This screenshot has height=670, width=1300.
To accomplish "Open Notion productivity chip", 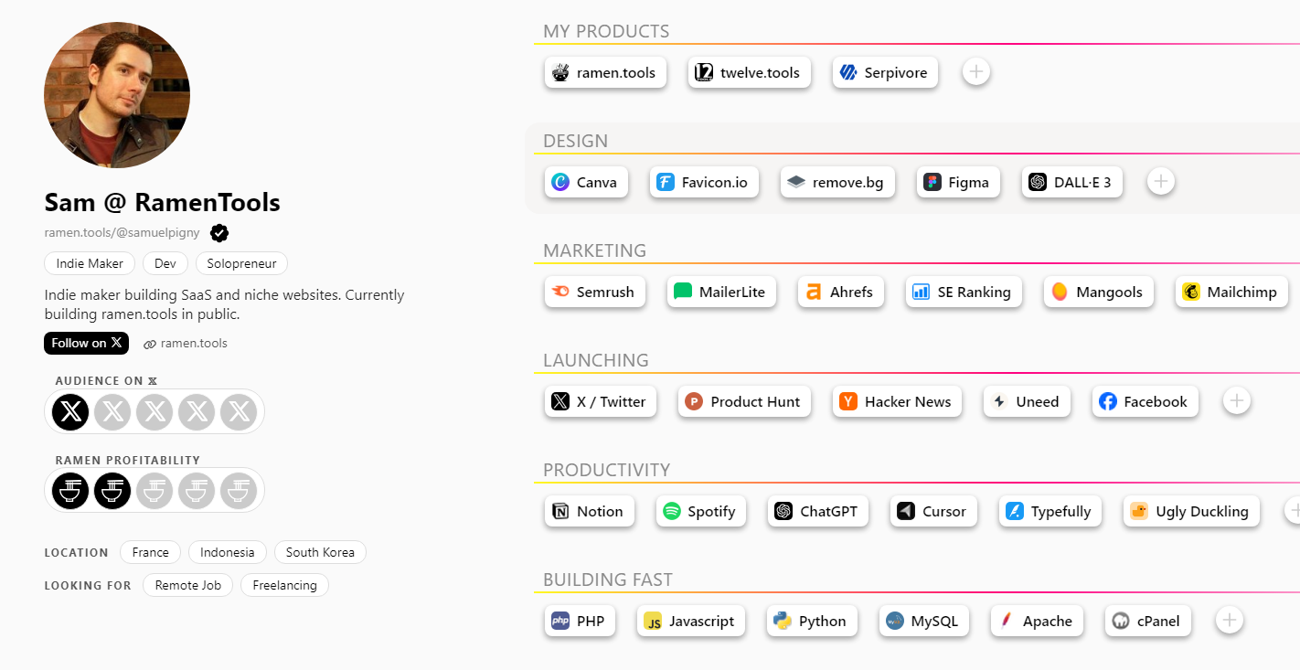I will tap(590, 511).
